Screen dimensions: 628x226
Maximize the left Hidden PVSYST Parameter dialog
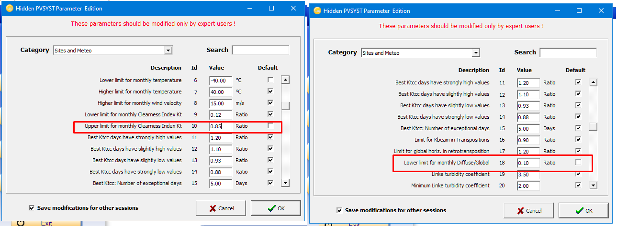271,9
